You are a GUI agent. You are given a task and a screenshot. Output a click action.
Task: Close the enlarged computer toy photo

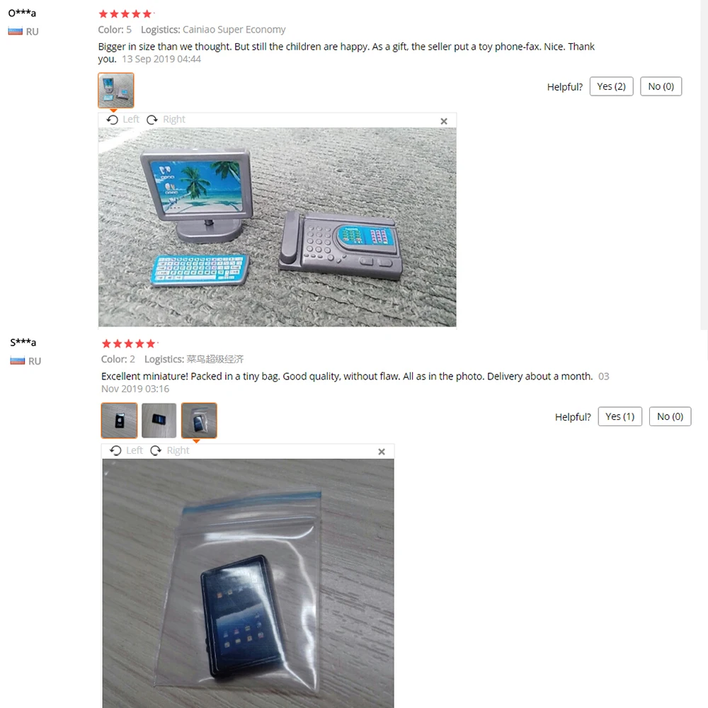(x=444, y=121)
